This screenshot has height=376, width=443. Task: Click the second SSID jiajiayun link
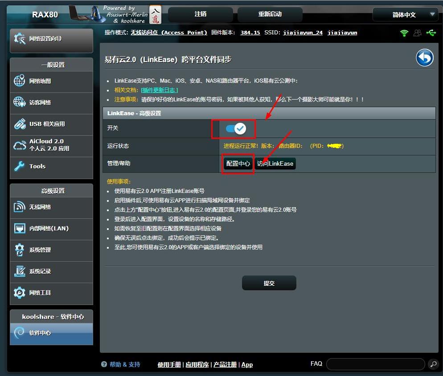click(342, 33)
